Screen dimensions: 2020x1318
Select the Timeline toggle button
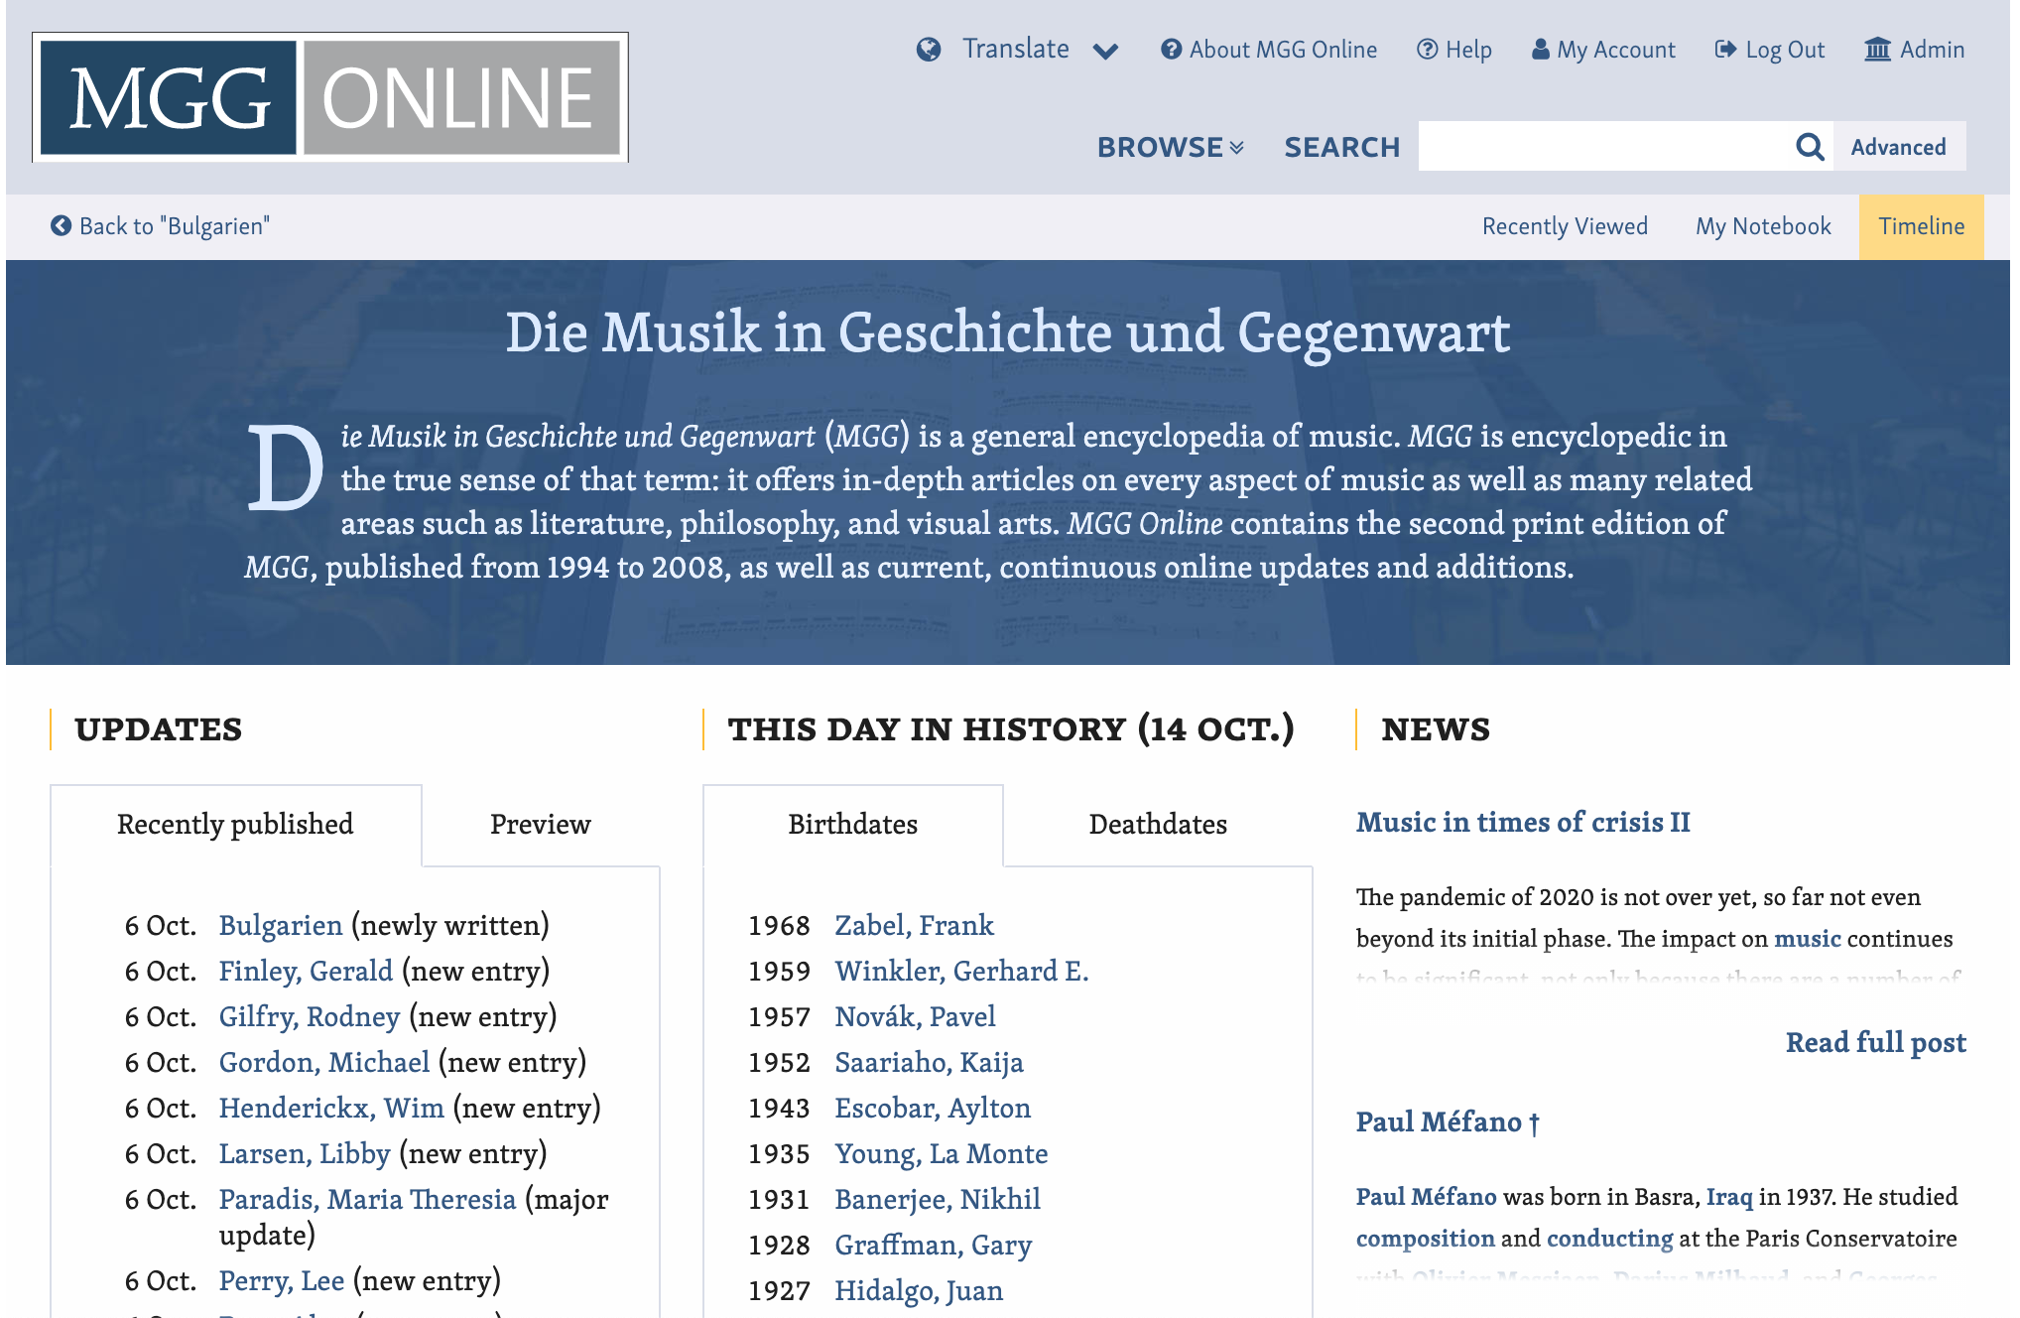(1922, 225)
